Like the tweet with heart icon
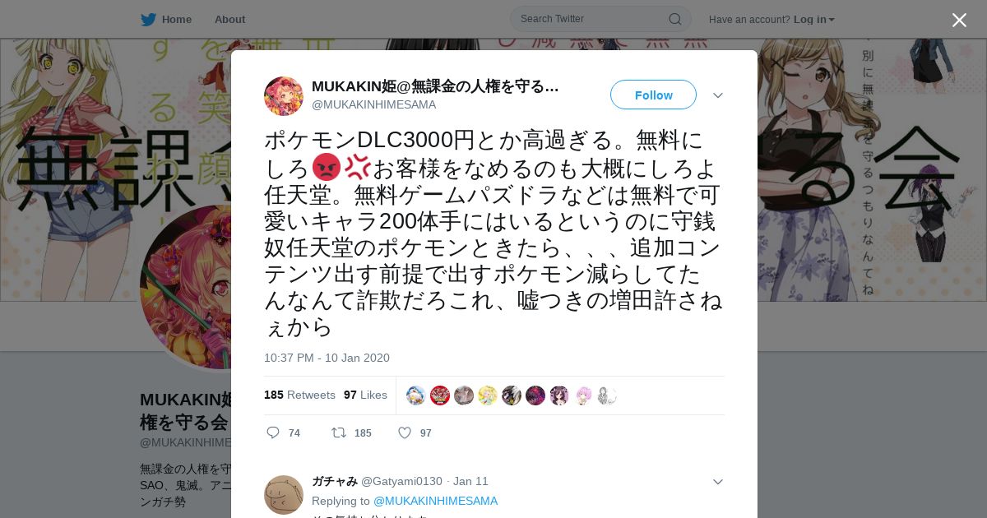 tap(404, 432)
